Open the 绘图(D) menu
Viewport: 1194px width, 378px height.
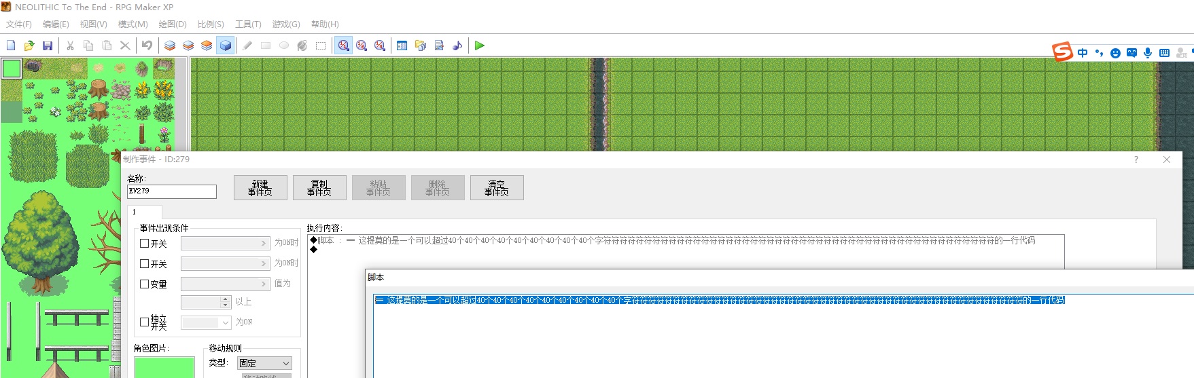(173, 24)
